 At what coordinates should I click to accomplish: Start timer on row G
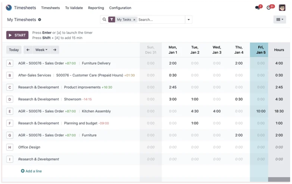(x=10, y=135)
